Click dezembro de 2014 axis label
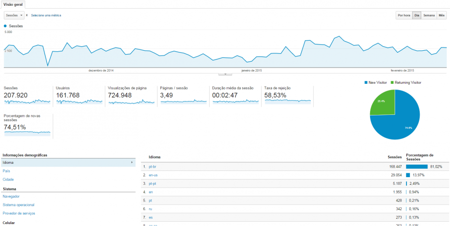450x226 pixels. [x=101, y=70]
